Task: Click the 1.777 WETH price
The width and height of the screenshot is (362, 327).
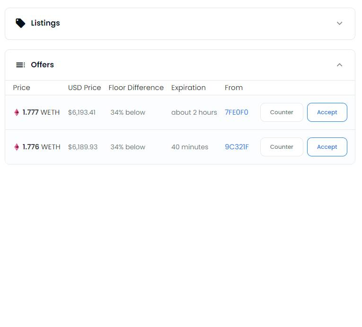Action: click(x=41, y=112)
